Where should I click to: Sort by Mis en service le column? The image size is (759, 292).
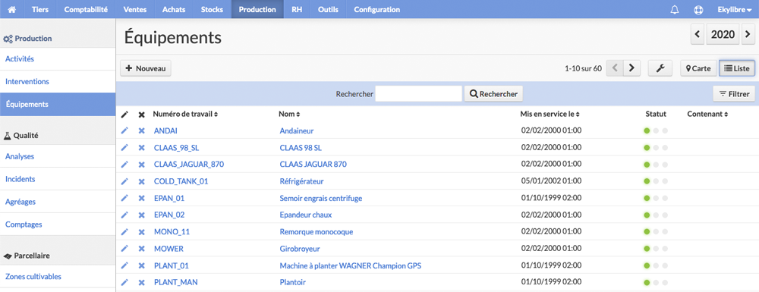(x=550, y=114)
